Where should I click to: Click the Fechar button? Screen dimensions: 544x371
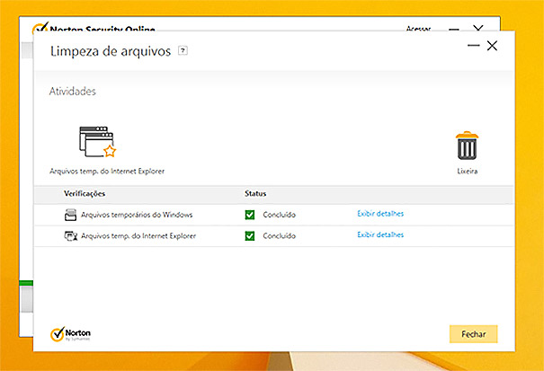473,334
